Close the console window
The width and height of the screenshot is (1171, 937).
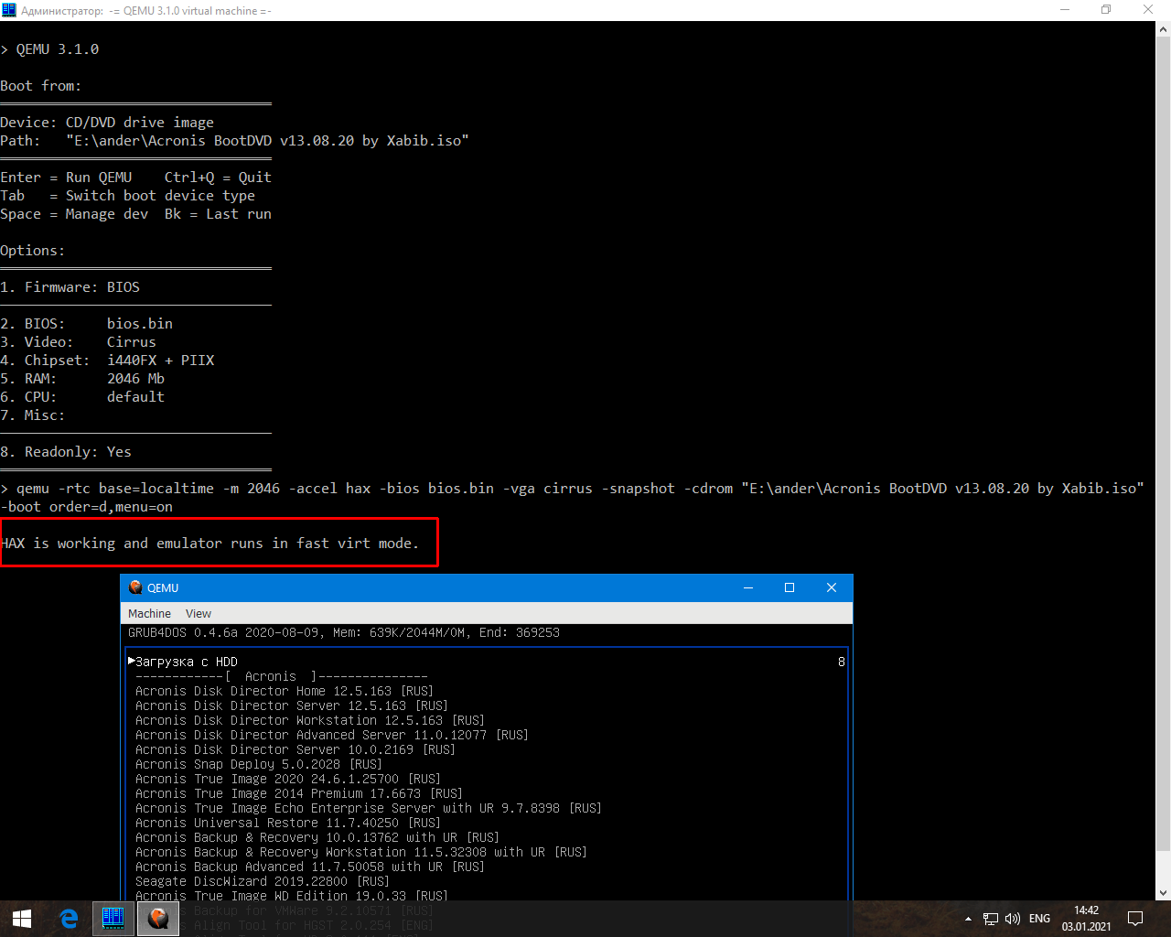pos(1148,10)
